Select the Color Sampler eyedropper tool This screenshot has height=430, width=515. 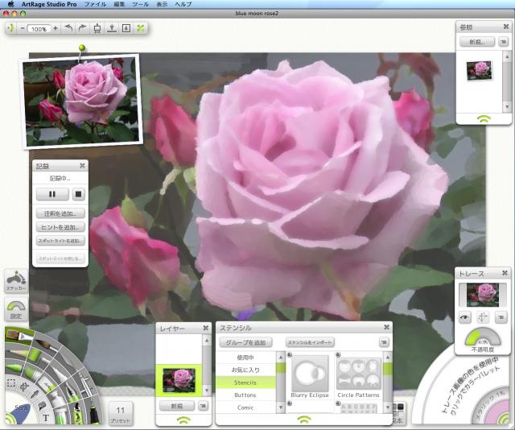(35, 395)
